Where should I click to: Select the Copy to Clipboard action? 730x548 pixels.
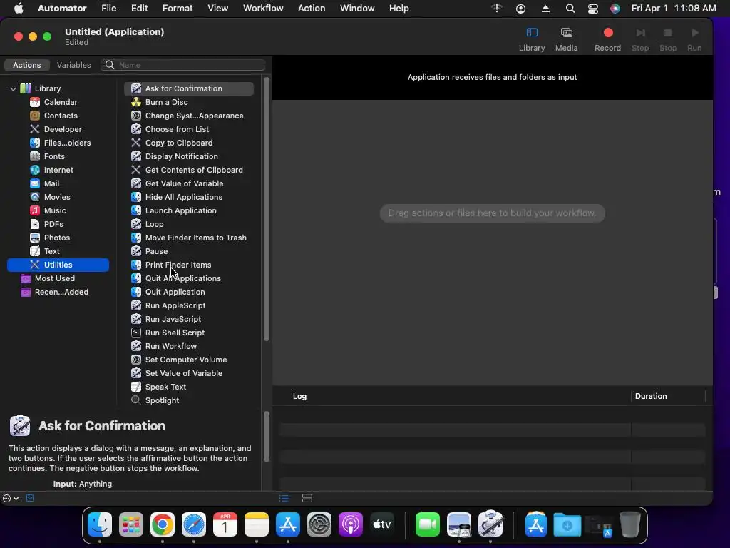(x=189, y=143)
